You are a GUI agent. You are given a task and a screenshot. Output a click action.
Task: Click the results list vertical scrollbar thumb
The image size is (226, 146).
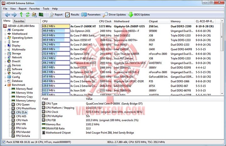pos(222,37)
